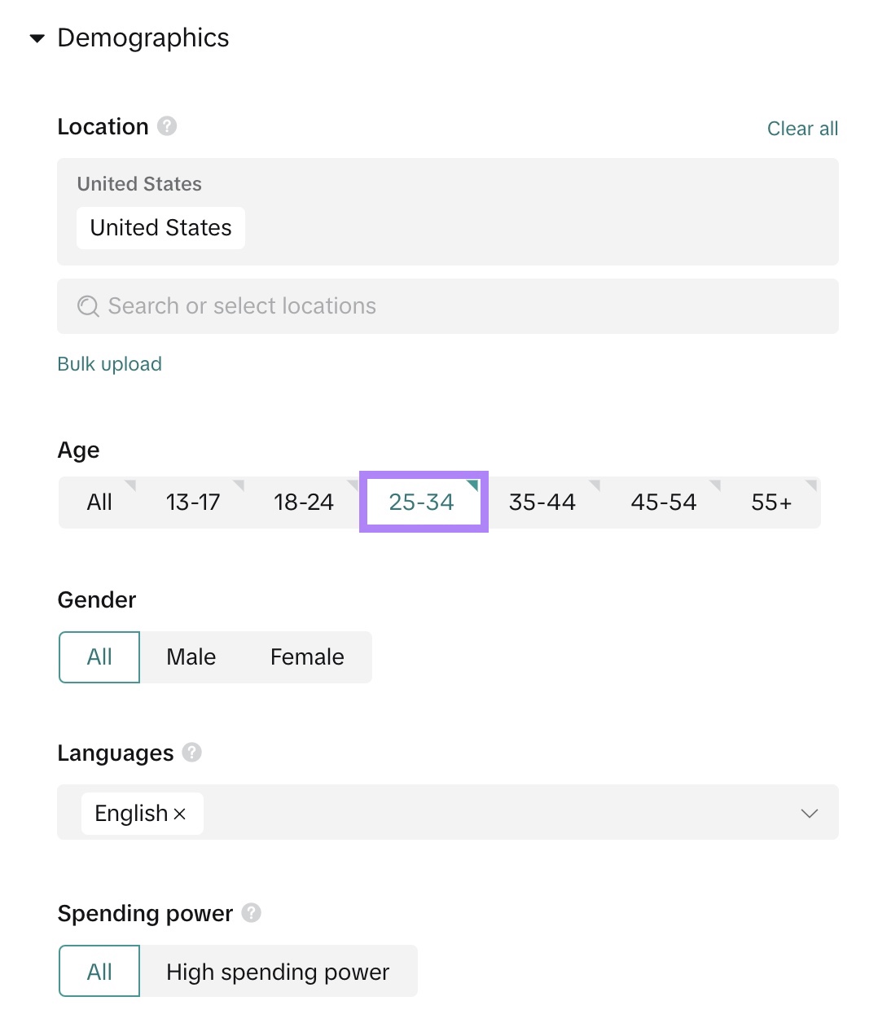Collapse the Demographics section

pos(37,37)
